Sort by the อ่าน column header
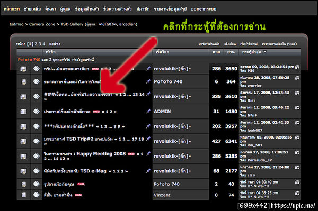Viewport: 318px width, 211px height. point(231,52)
